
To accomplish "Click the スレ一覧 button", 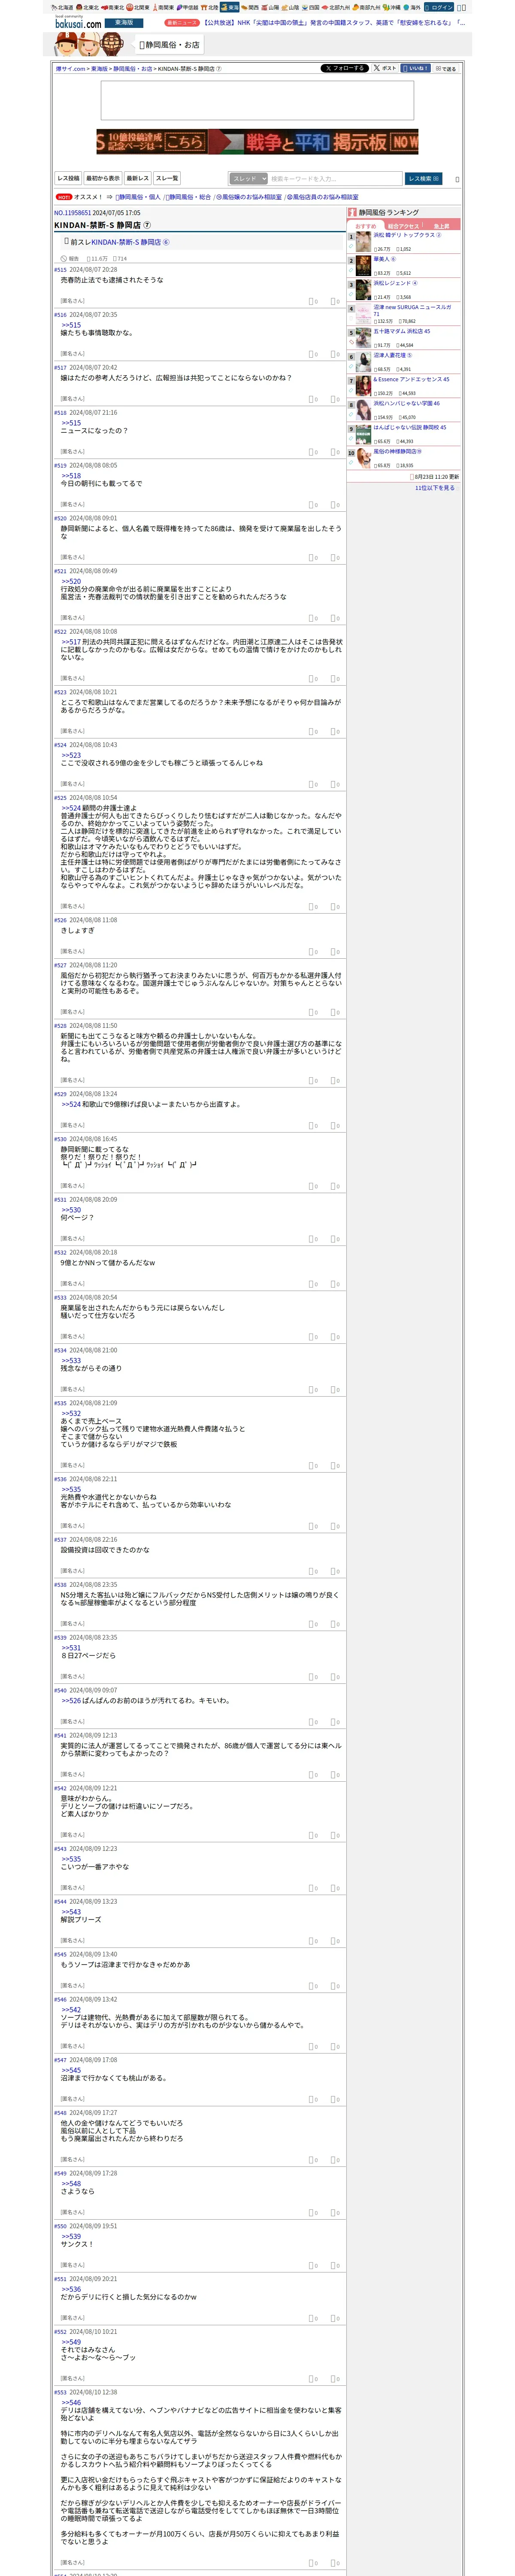I will [x=167, y=178].
